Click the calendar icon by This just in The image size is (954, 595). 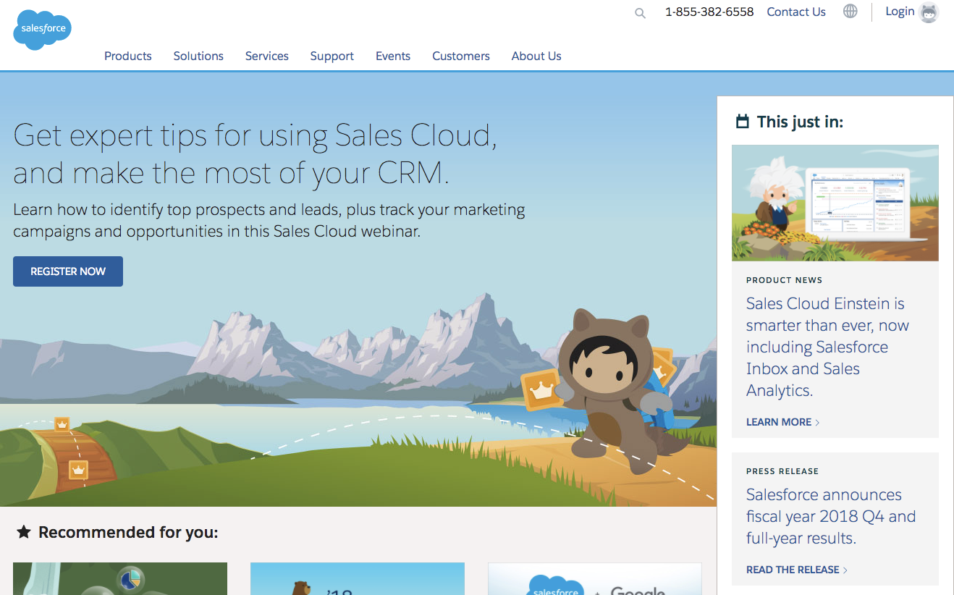tap(742, 122)
